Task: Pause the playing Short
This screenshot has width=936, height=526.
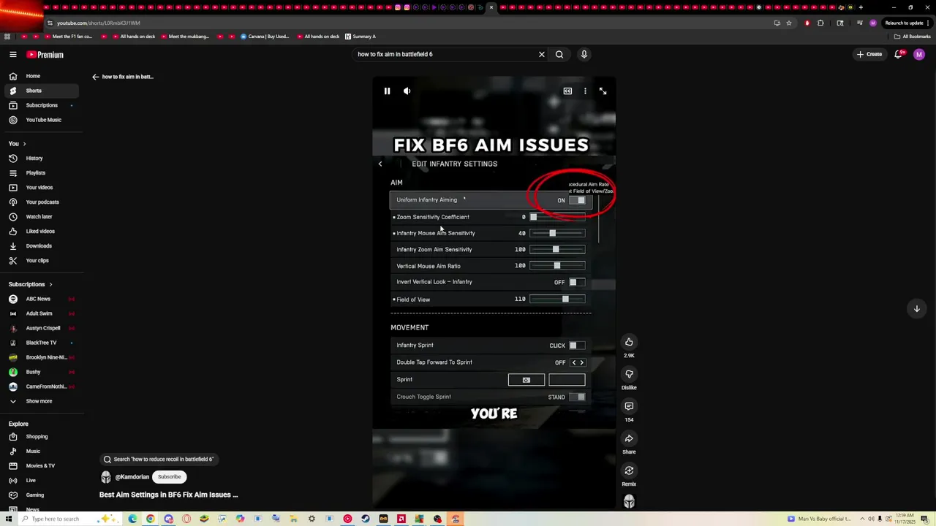Action: 387,91
